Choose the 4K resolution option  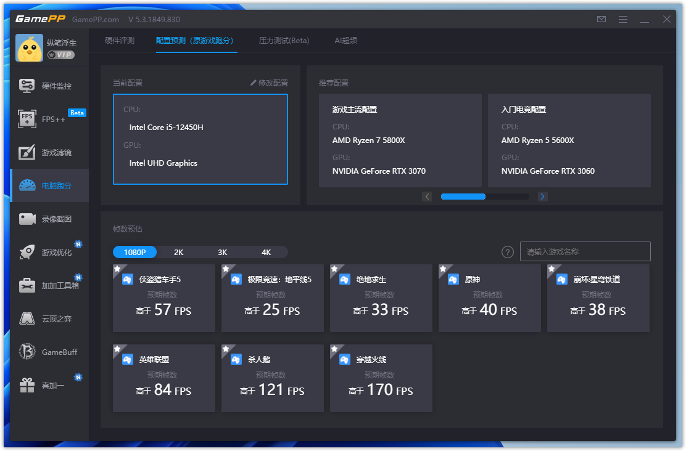click(x=266, y=252)
